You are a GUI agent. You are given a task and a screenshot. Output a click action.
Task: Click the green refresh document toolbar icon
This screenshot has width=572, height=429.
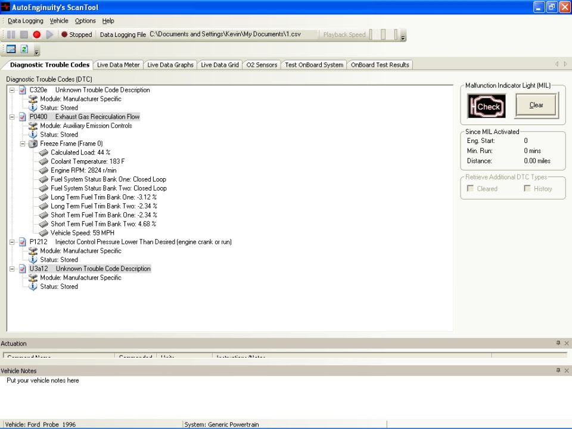click(24, 49)
